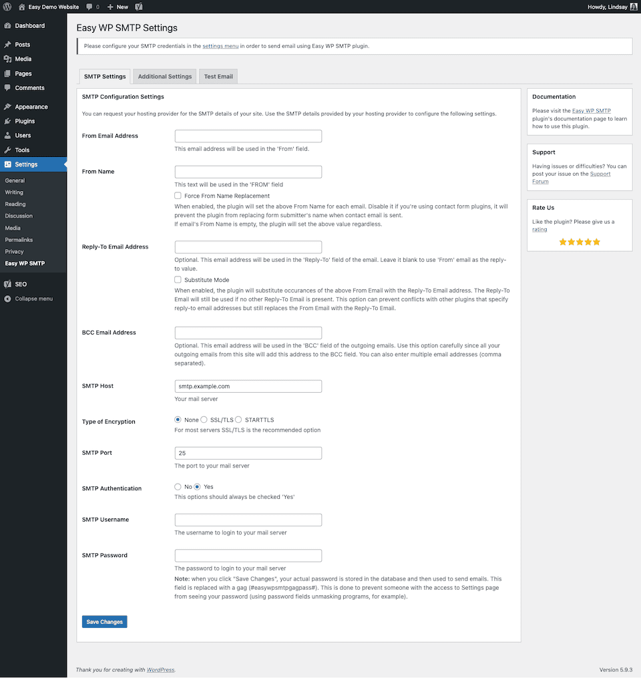The width and height of the screenshot is (641, 678).
Task: Click the Appearance brush icon
Action: pos(7,107)
